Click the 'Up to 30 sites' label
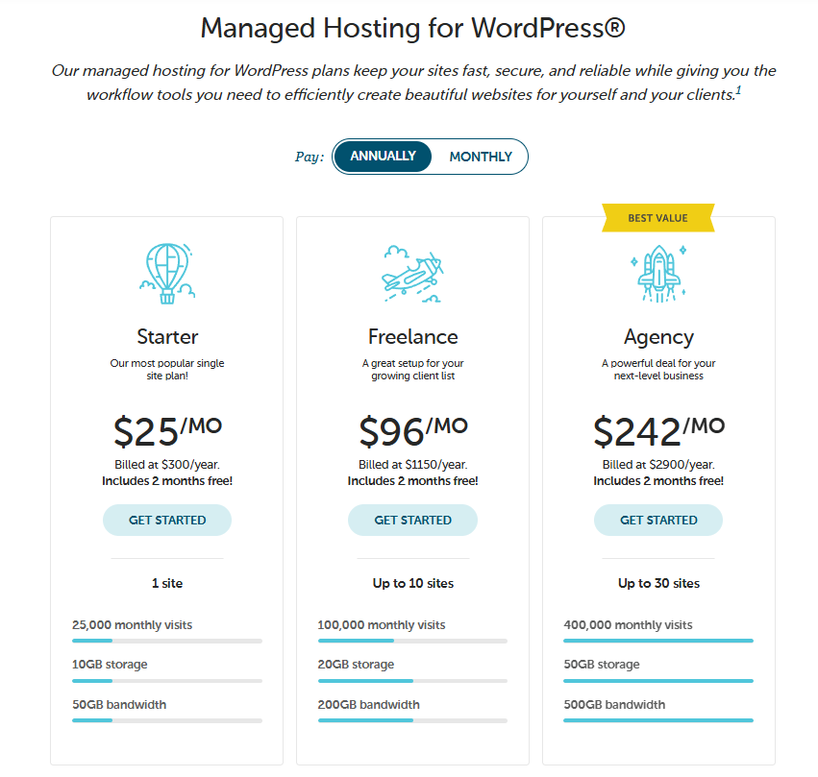 coord(658,583)
